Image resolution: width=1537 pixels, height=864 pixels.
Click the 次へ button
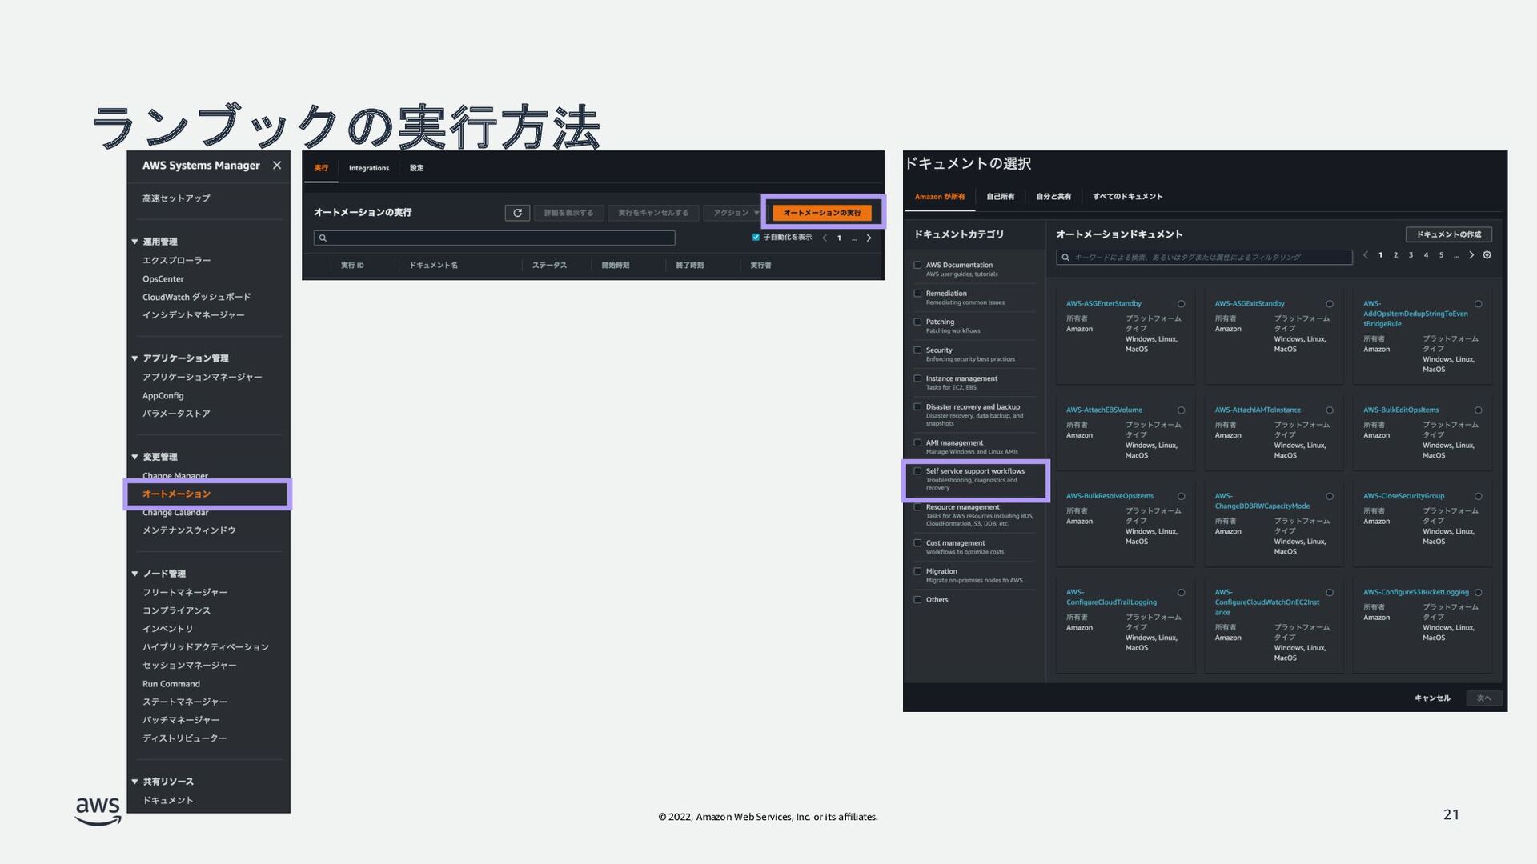(x=1484, y=698)
